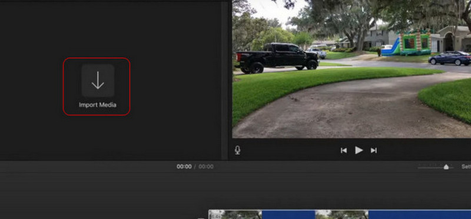The width and height of the screenshot is (471, 219).
Task: Open the timeline Settings menu
Action: tap(466, 167)
